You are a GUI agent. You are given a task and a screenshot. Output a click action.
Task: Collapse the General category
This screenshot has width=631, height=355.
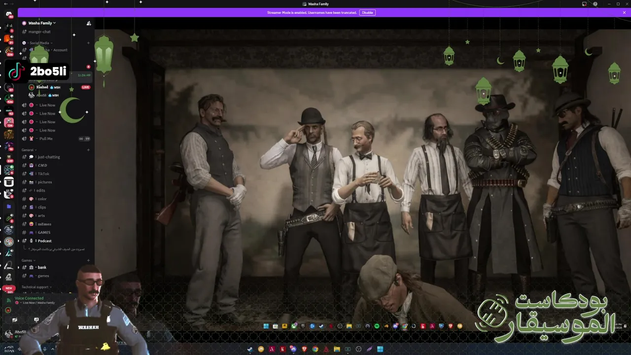point(29,150)
